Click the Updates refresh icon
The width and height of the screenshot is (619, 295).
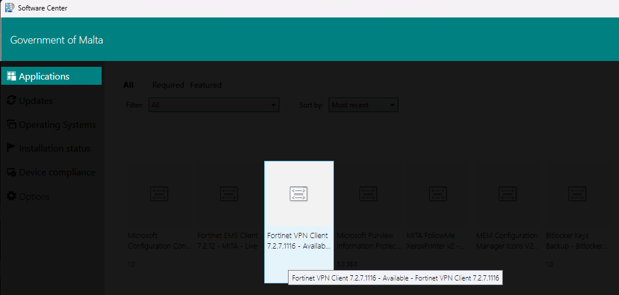coord(12,100)
